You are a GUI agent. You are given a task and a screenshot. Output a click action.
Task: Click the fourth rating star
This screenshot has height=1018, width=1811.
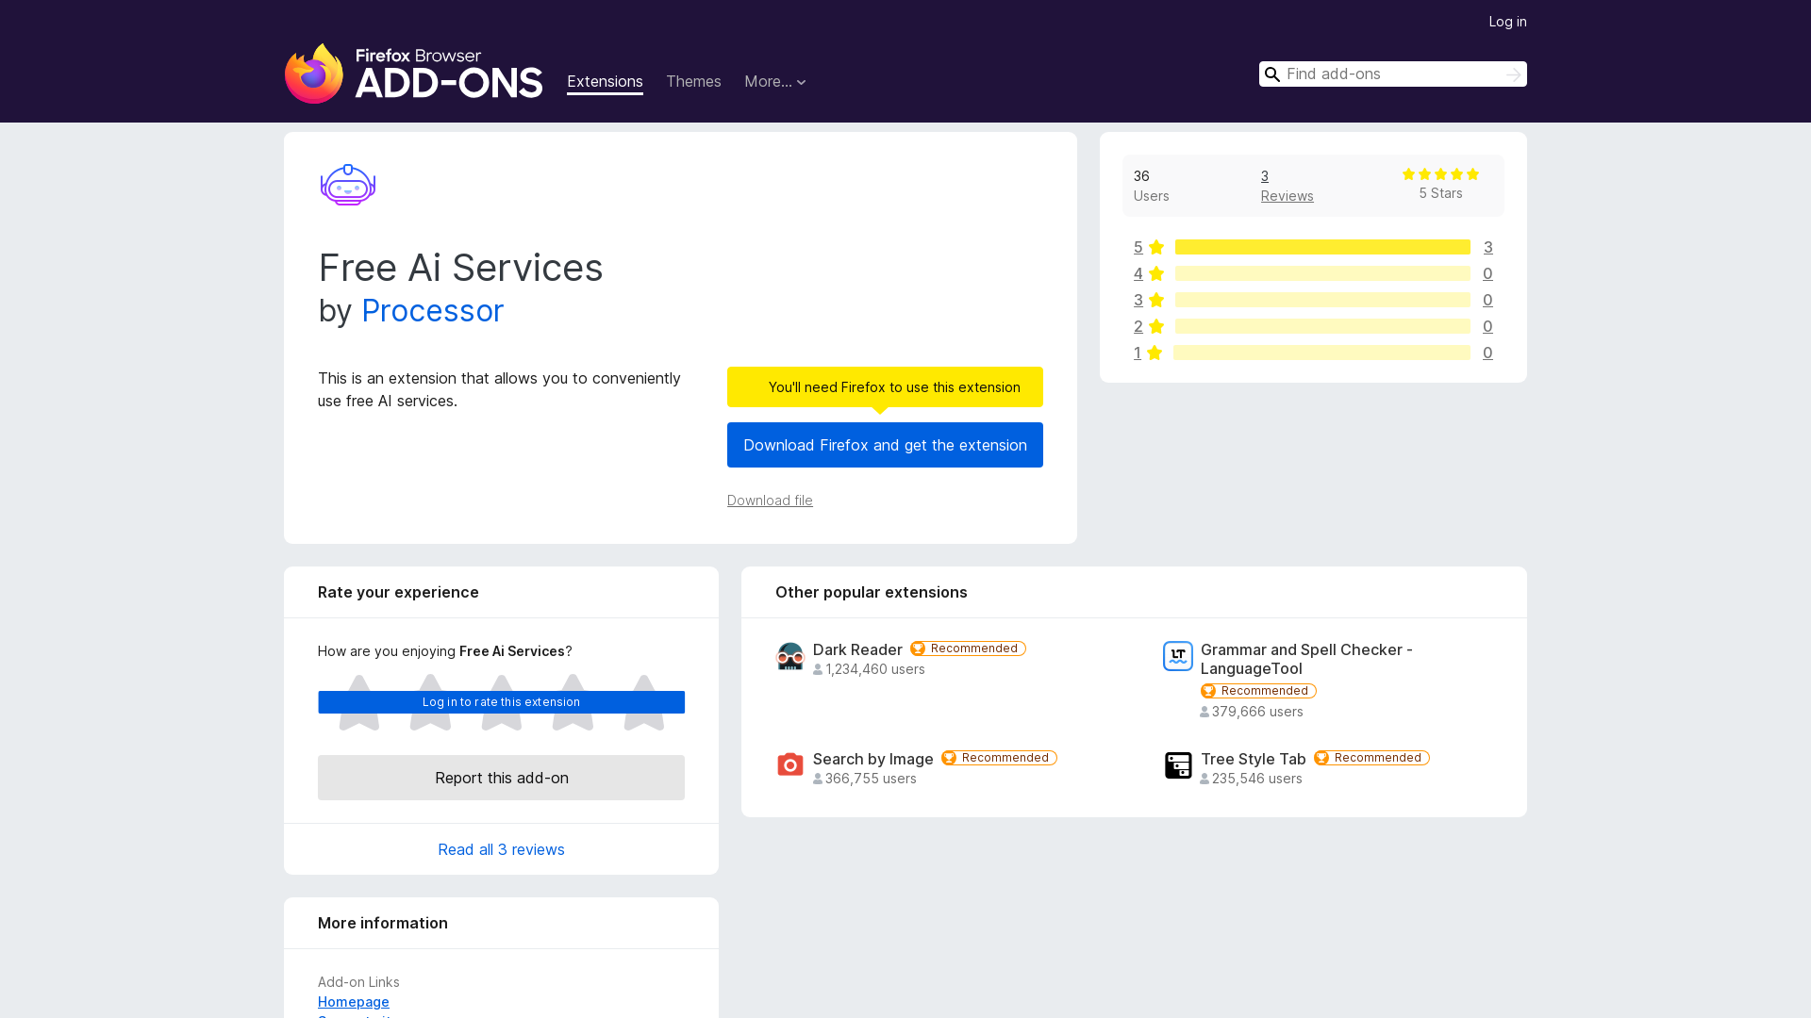[573, 702]
